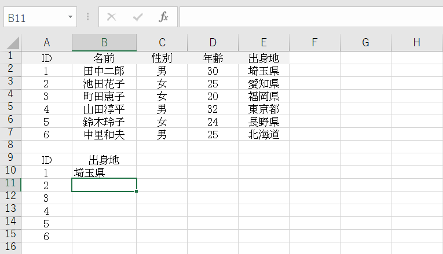Select row 2 header

[x=10, y=69]
